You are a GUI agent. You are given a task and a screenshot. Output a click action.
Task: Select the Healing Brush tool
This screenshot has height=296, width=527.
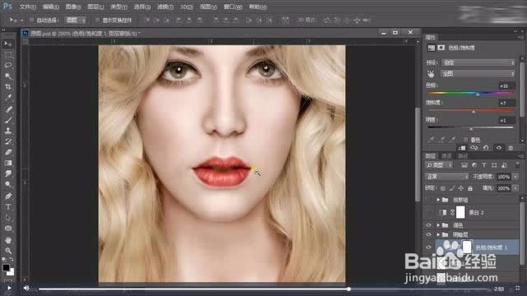pos(8,109)
